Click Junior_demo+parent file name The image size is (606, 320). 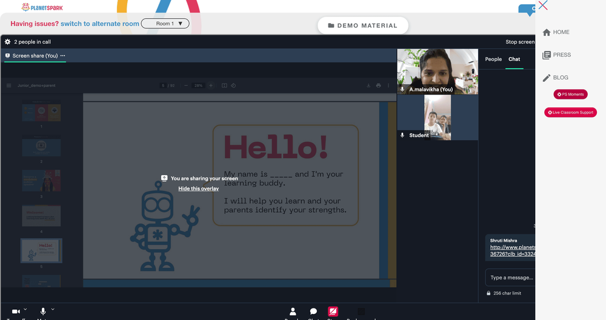click(36, 85)
